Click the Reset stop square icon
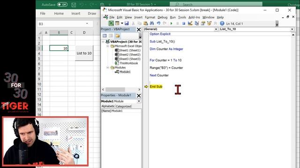The width and height of the screenshot is (300, 168). point(184,23)
